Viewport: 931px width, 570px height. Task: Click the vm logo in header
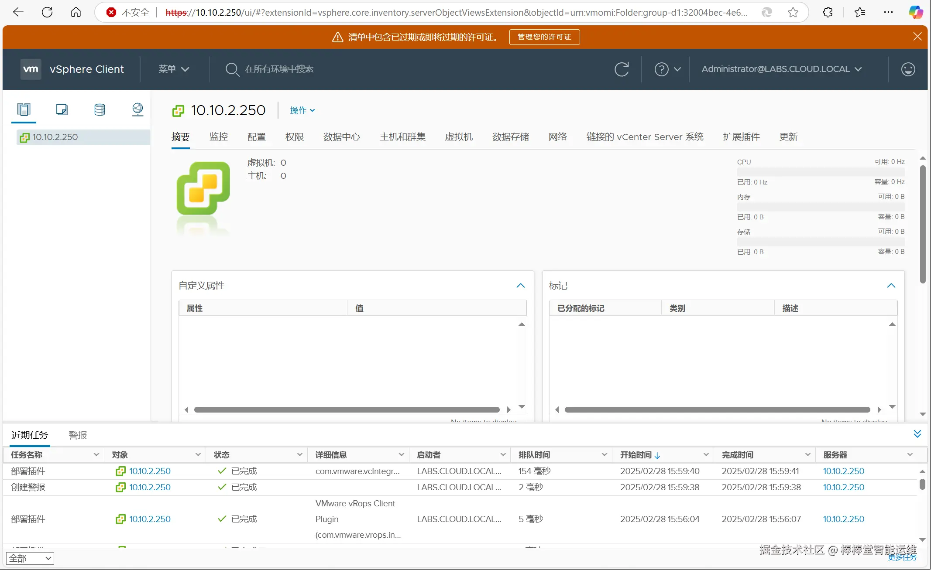31,69
